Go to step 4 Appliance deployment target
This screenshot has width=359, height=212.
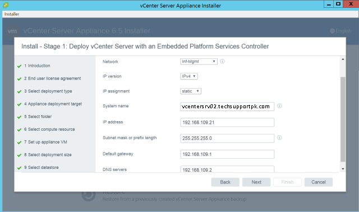53,104
